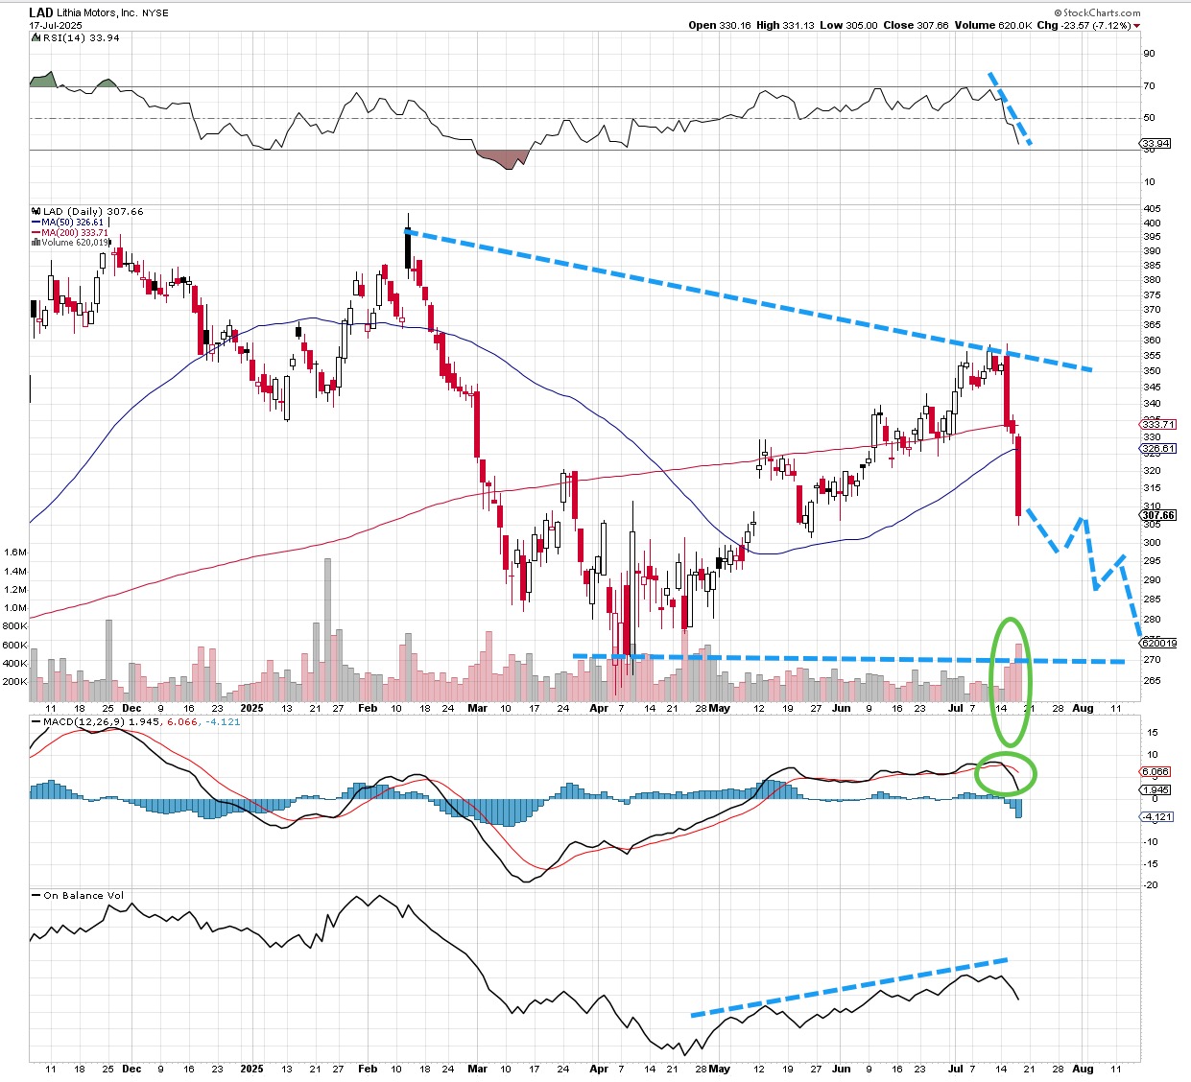Click the volume bars legend icon
Screen dimensions: 1191x1082
(35, 243)
